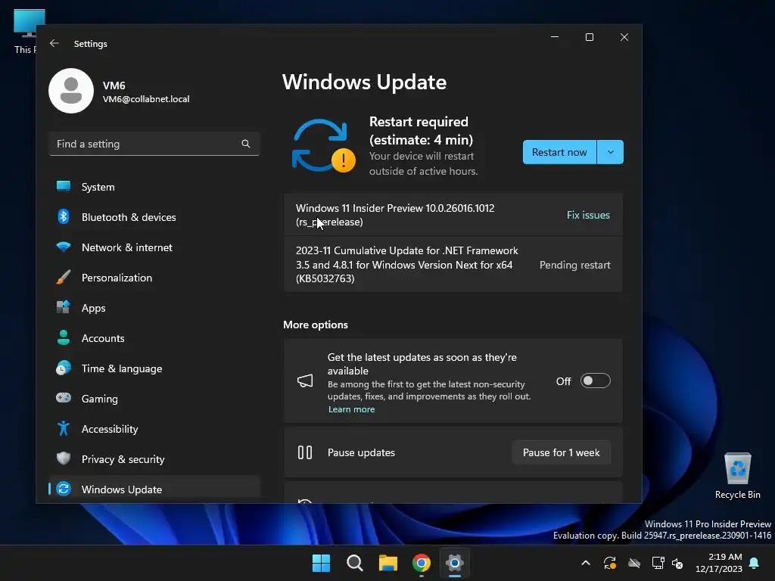This screenshot has height=581, width=775.
Task: Open Bluetooth & devices settings
Action: 154,217
